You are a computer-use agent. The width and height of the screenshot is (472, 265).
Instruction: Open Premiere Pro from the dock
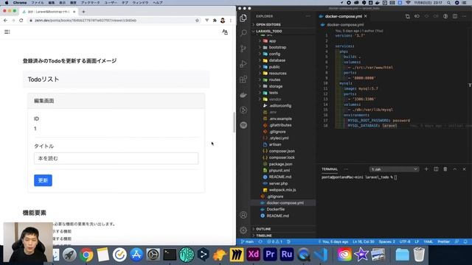[270, 255]
